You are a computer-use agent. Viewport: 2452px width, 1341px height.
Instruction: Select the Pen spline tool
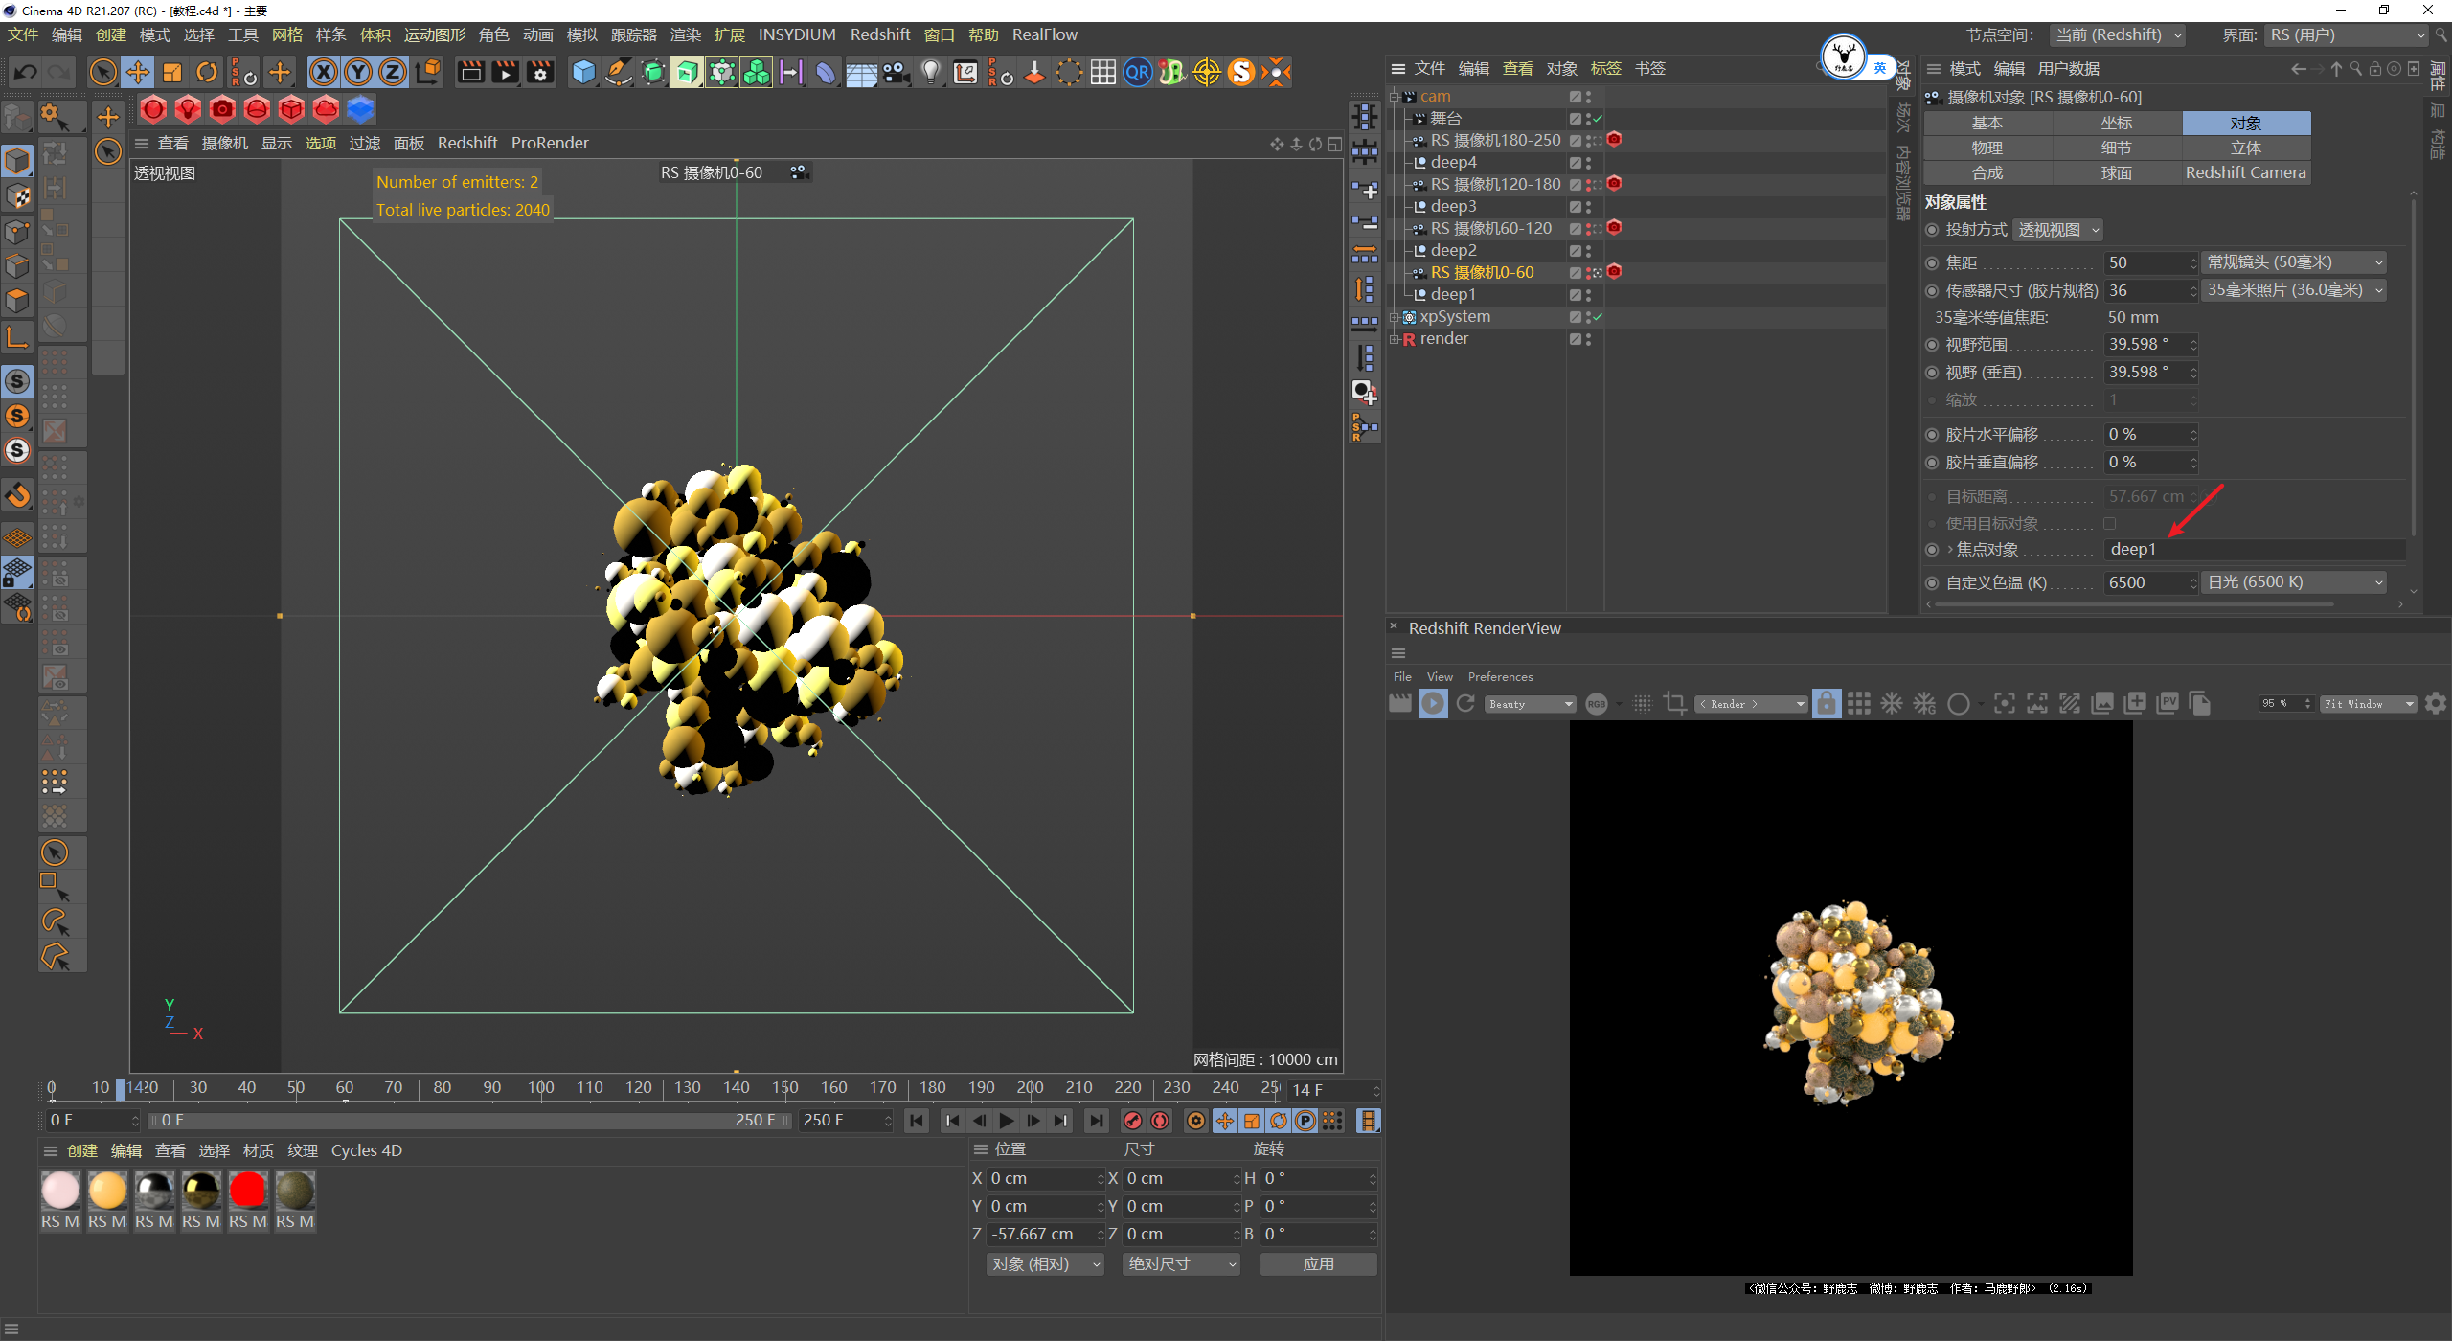(x=619, y=72)
